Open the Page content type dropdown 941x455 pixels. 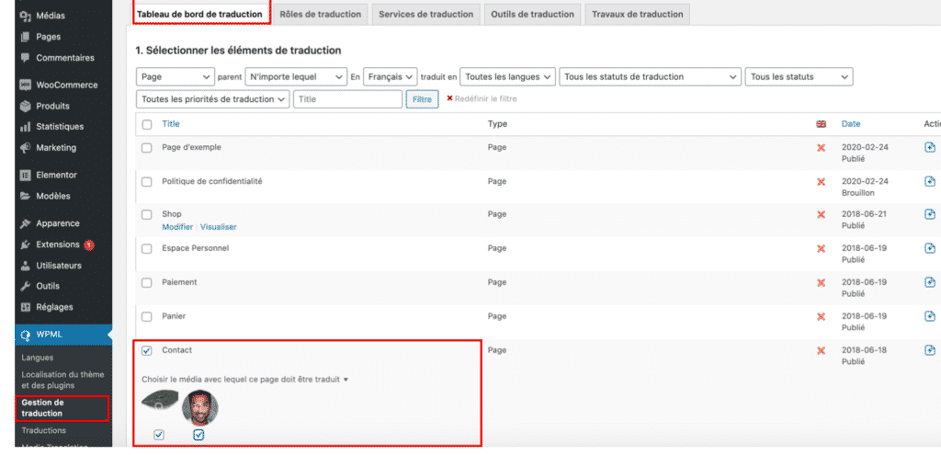point(176,77)
